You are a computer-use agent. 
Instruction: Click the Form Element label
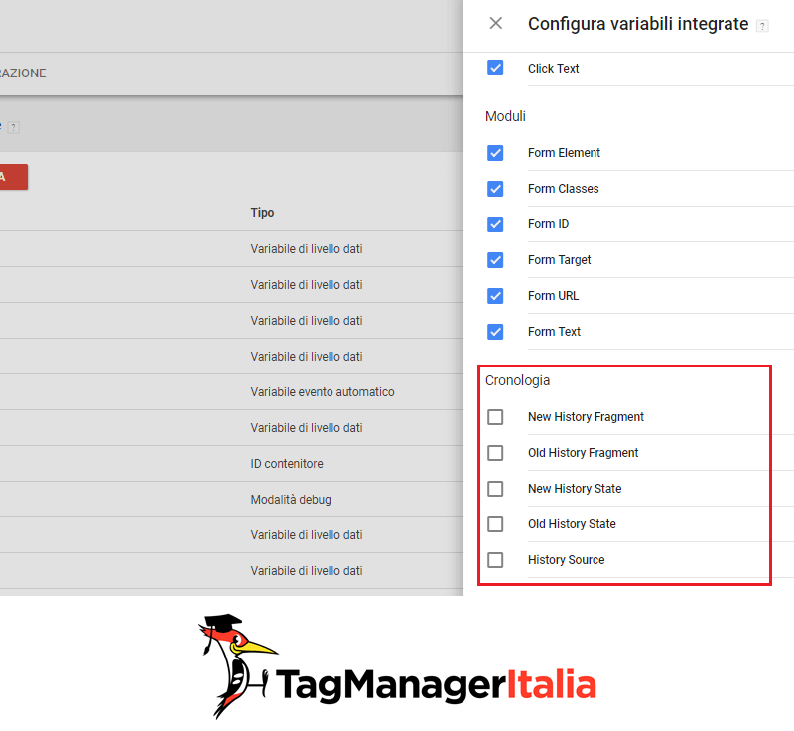564,153
